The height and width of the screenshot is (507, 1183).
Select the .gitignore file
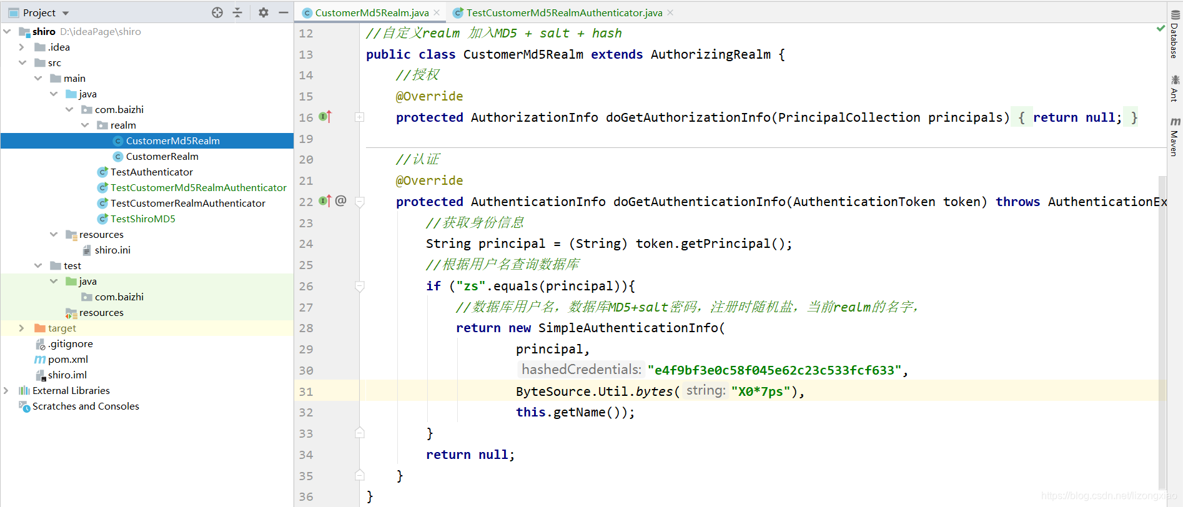[70, 343]
